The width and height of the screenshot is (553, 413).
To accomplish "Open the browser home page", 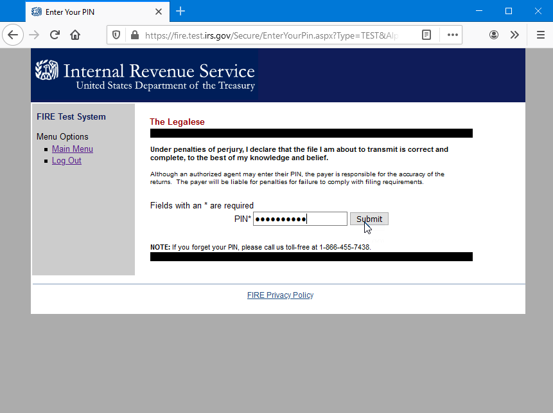I will [x=75, y=35].
